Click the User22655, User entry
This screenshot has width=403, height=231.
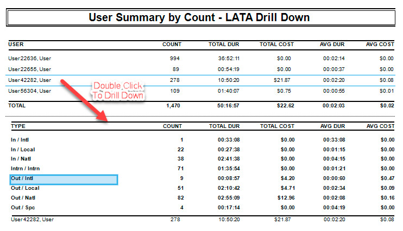pyautogui.click(x=29, y=69)
